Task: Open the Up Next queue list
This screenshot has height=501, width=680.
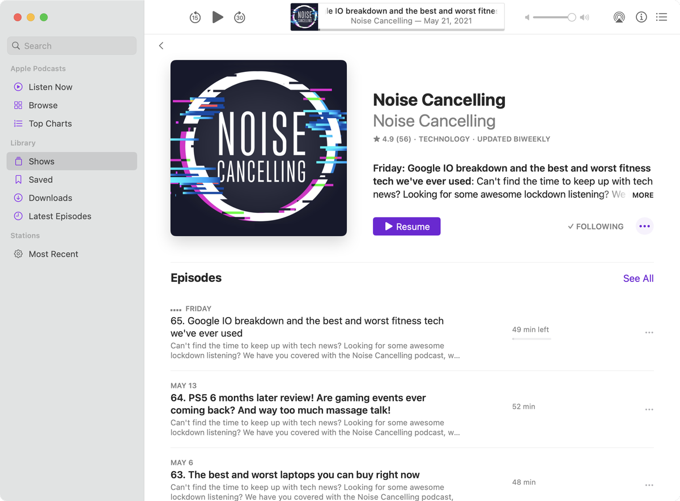Action: point(661,17)
